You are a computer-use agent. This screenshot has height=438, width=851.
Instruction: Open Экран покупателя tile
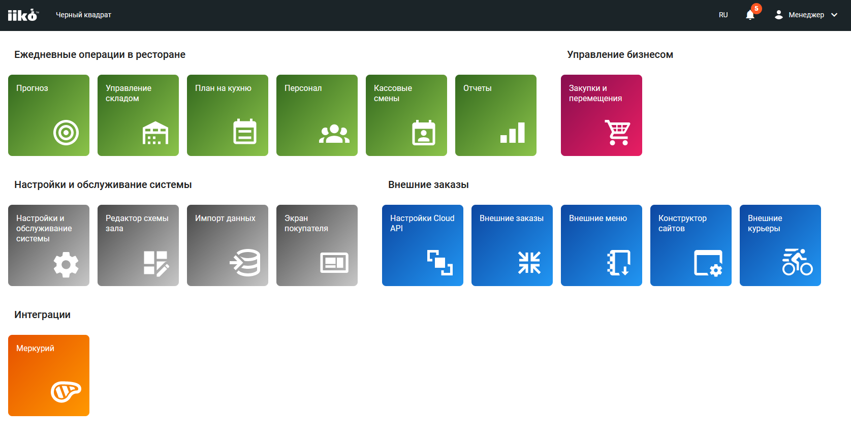(317, 245)
